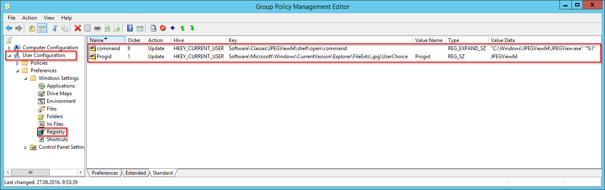Select the Progid registry entry row
The height and width of the screenshot is (190, 605).
tap(344, 57)
